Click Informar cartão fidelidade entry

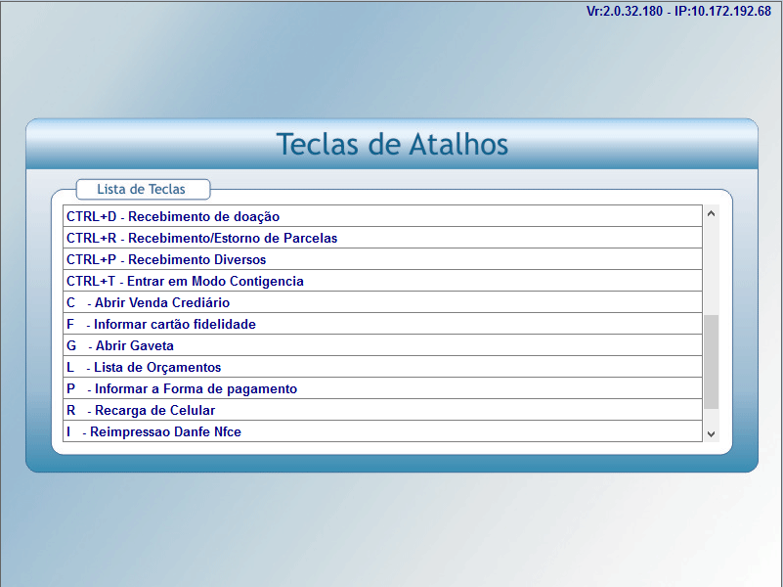pos(382,324)
